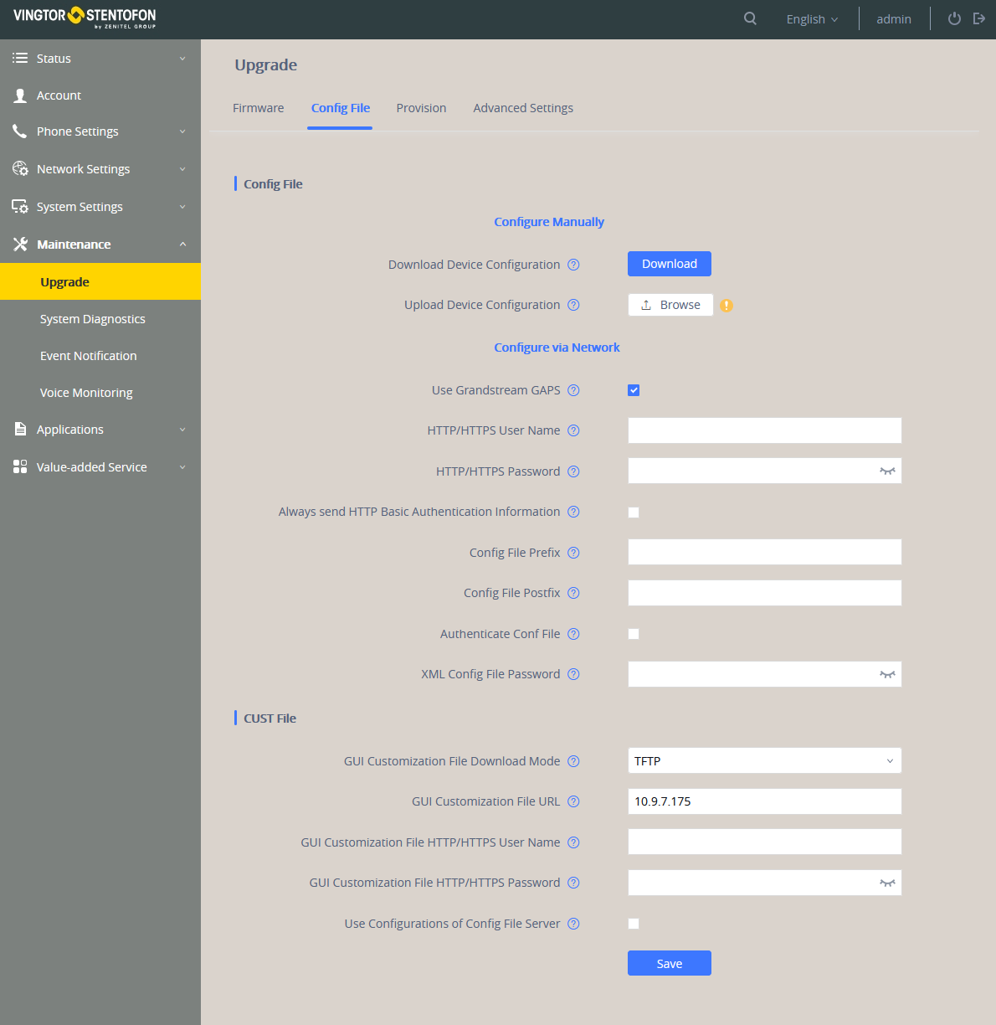Screen dimensions: 996x1025
Task: Show GUI Customization HTTP/HTTPS Password via eye icon
Action: coord(887,883)
